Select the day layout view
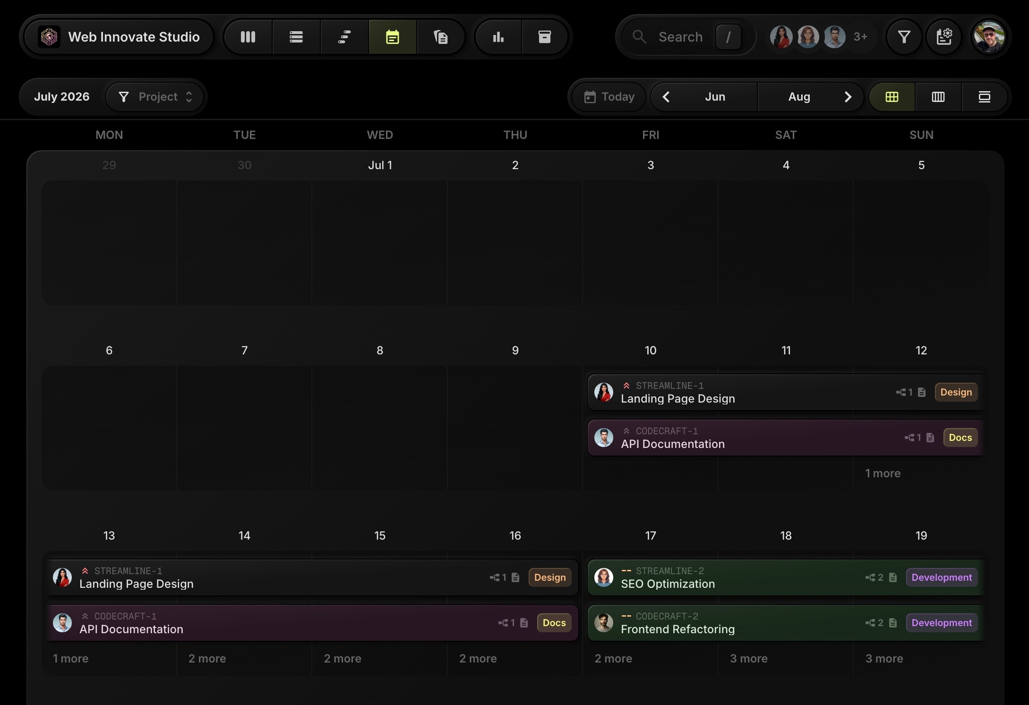Screen dimensions: 1029x705 click(x=984, y=97)
